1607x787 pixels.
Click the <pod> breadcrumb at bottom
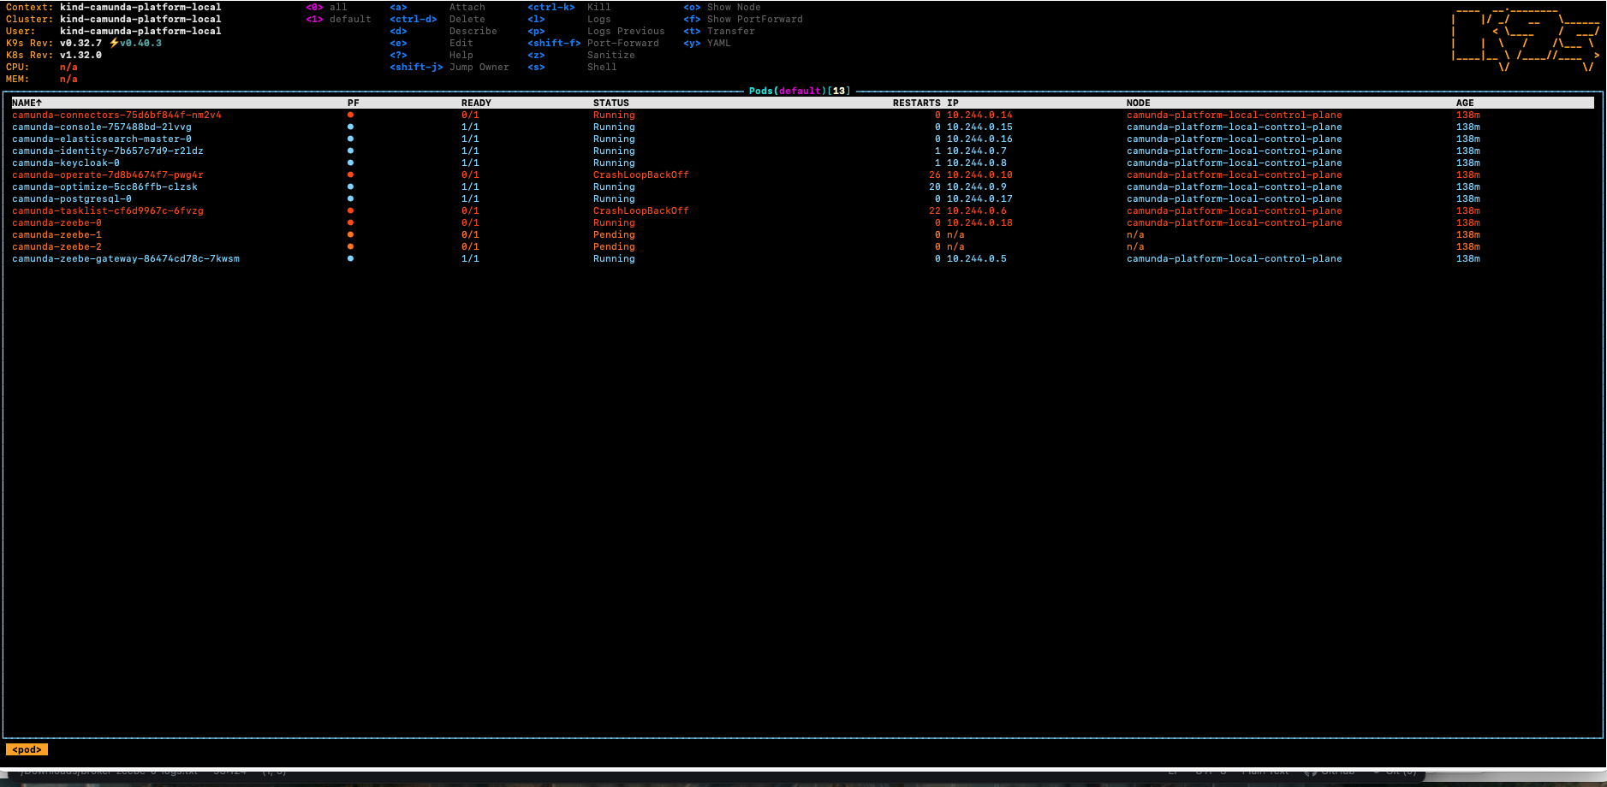27,749
